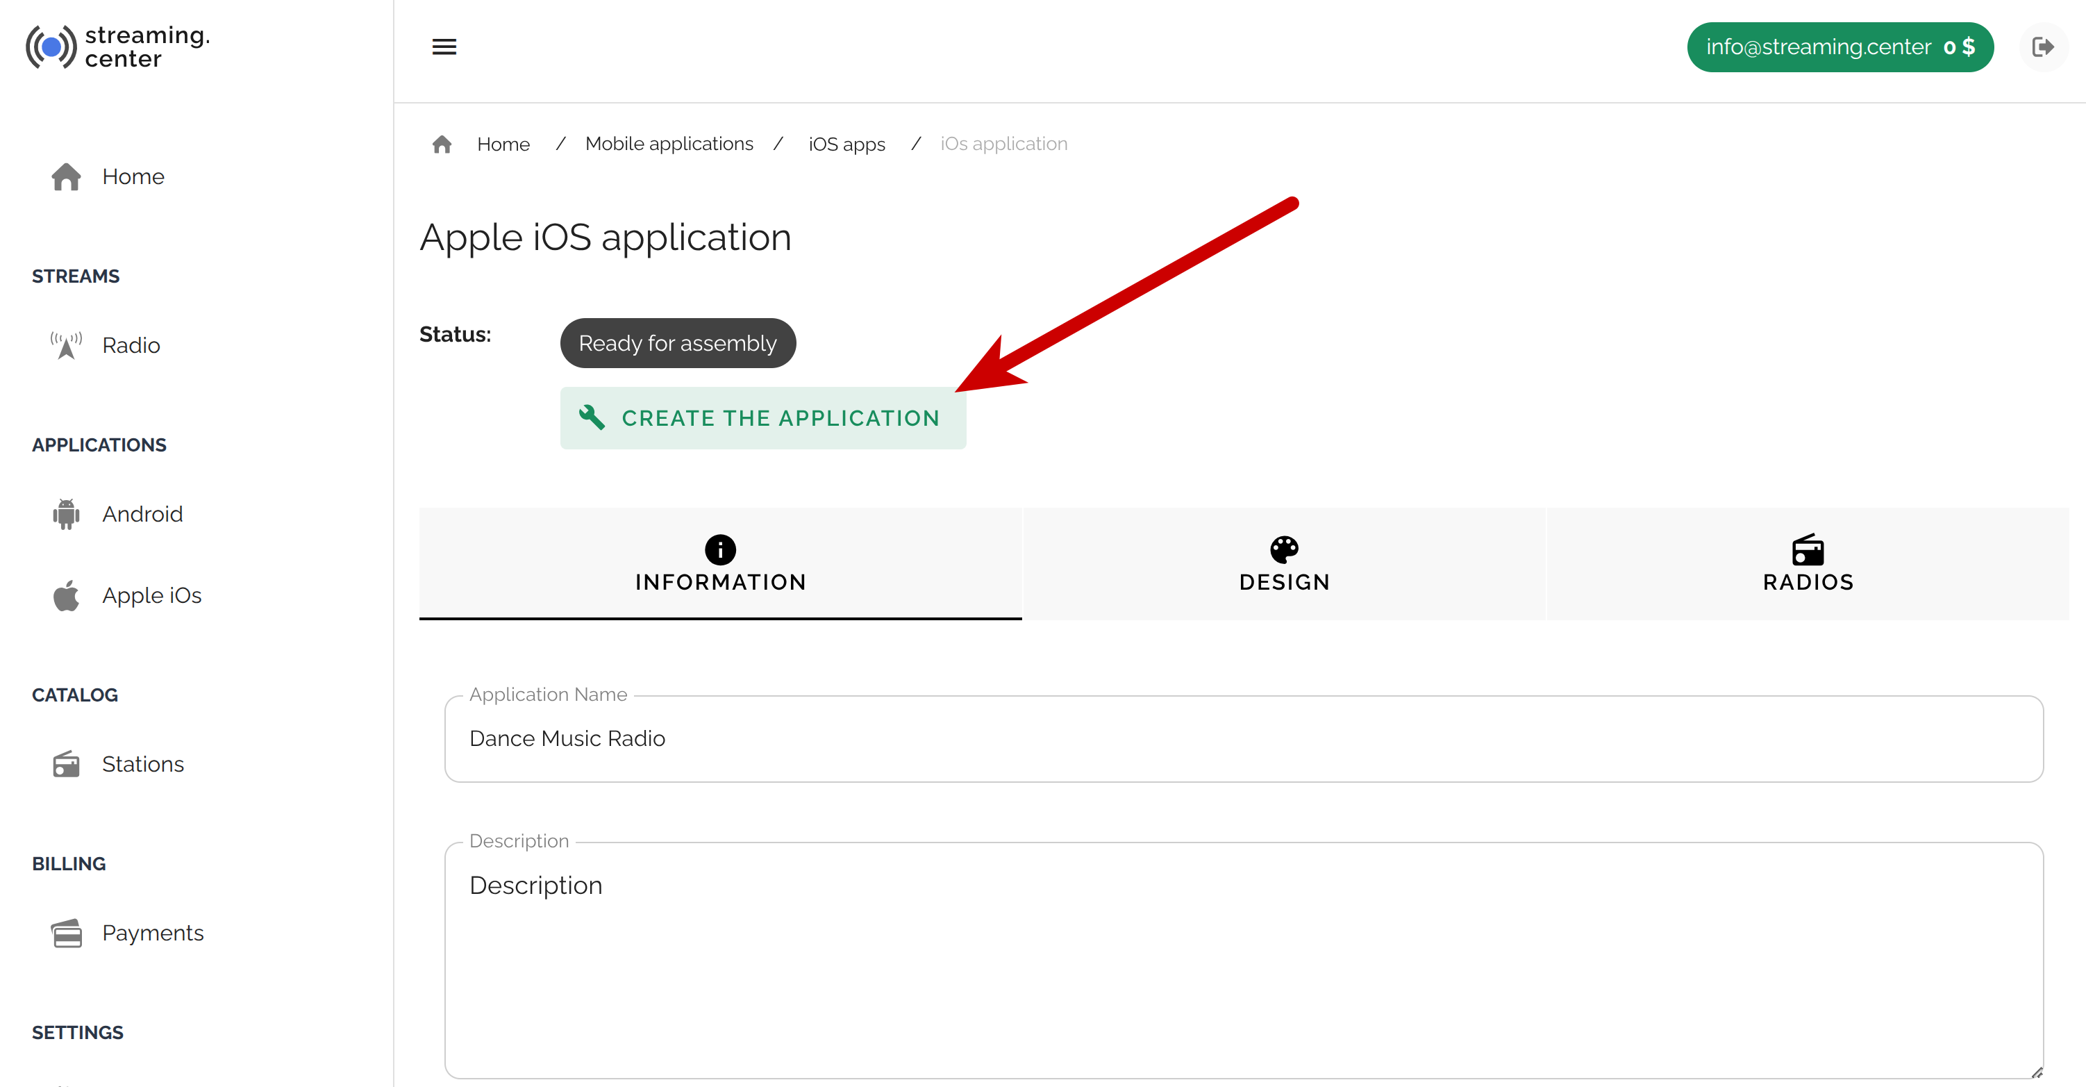
Task: Open the Radio streams sidebar item
Action: pos(131,345)
